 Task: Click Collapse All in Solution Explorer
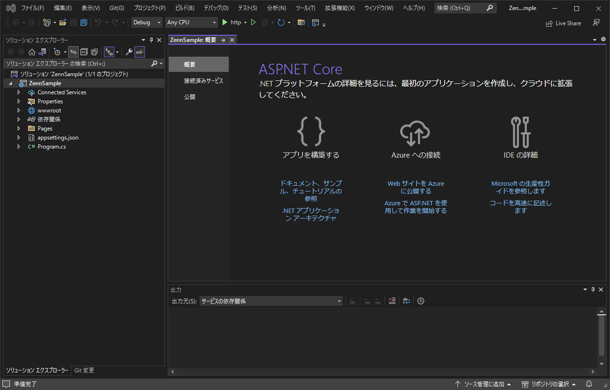[84, 52]
